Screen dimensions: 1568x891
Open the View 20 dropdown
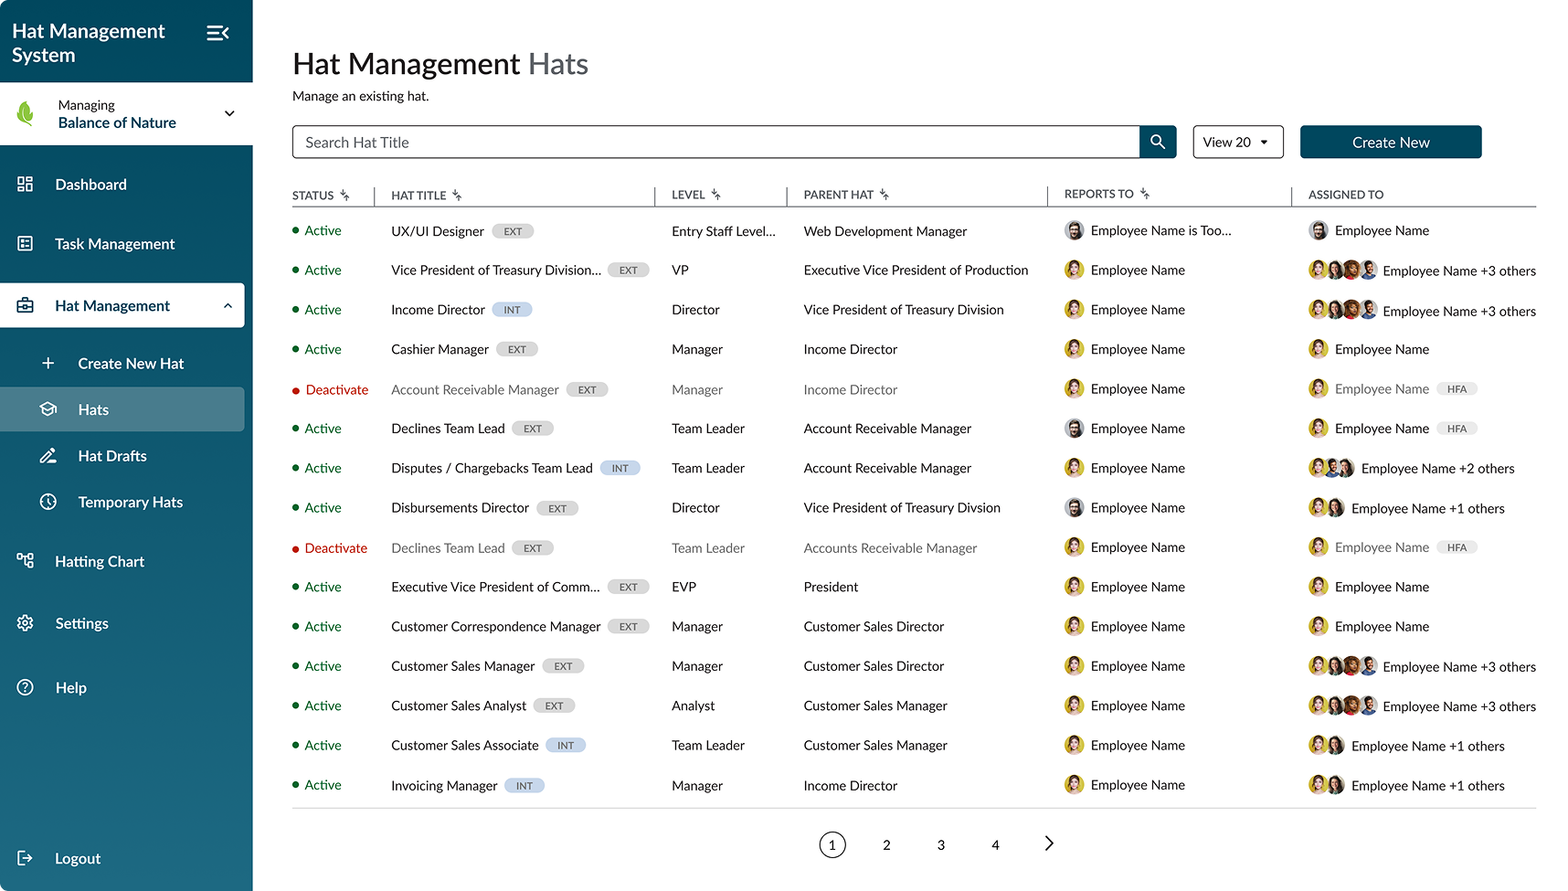click(1237, 143)
